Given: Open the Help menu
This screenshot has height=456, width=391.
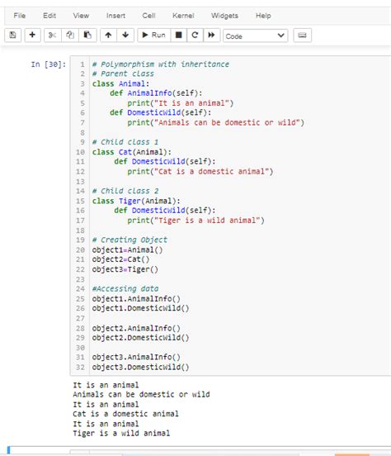Looking at the screenshot, I should [263, 16].
